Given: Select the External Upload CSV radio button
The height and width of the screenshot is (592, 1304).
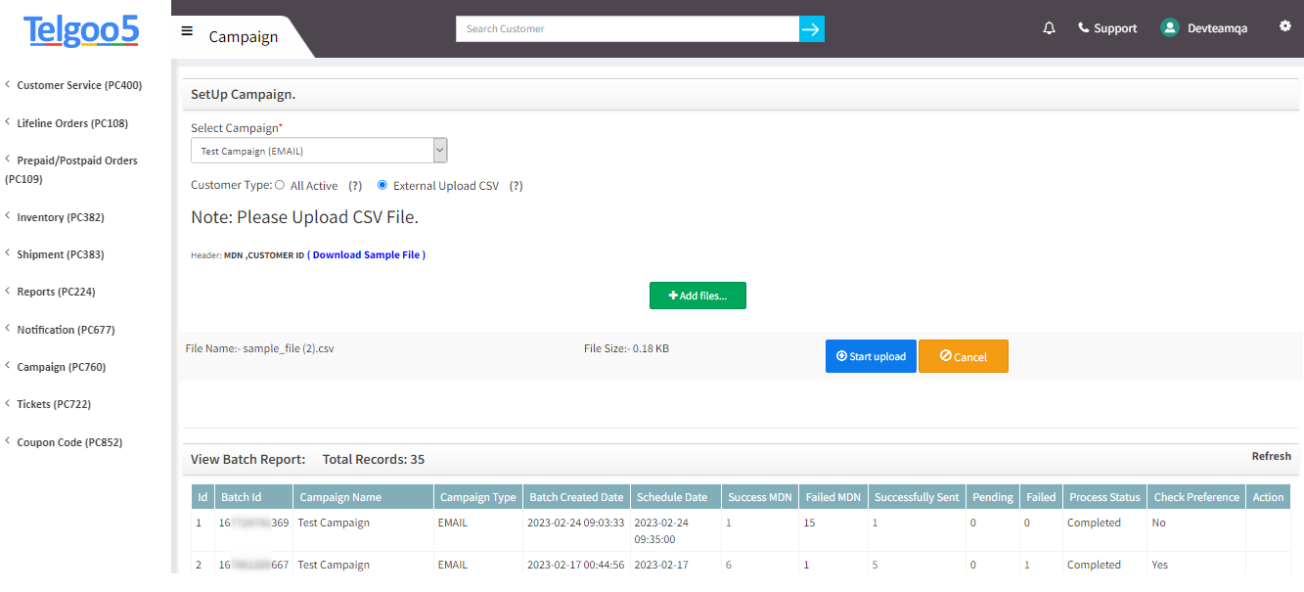Looking at the screenshot, I should tap(382, 185).
